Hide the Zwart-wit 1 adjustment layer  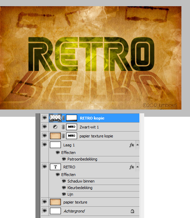click(x=44, y=127)
